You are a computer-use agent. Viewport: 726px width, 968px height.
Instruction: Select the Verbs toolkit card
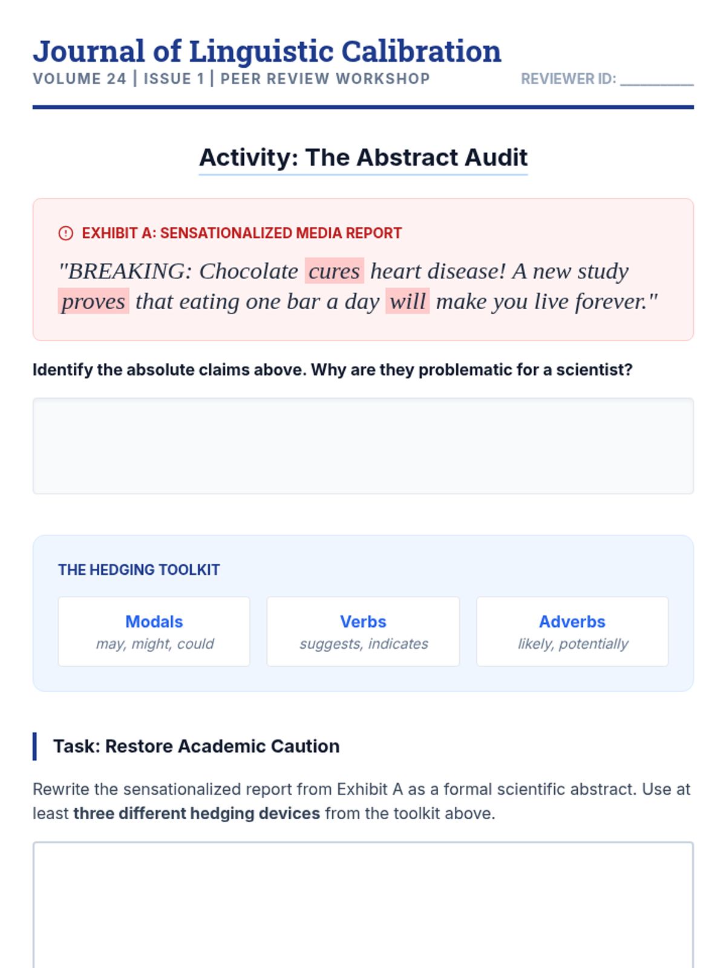(x=363, y=632)
